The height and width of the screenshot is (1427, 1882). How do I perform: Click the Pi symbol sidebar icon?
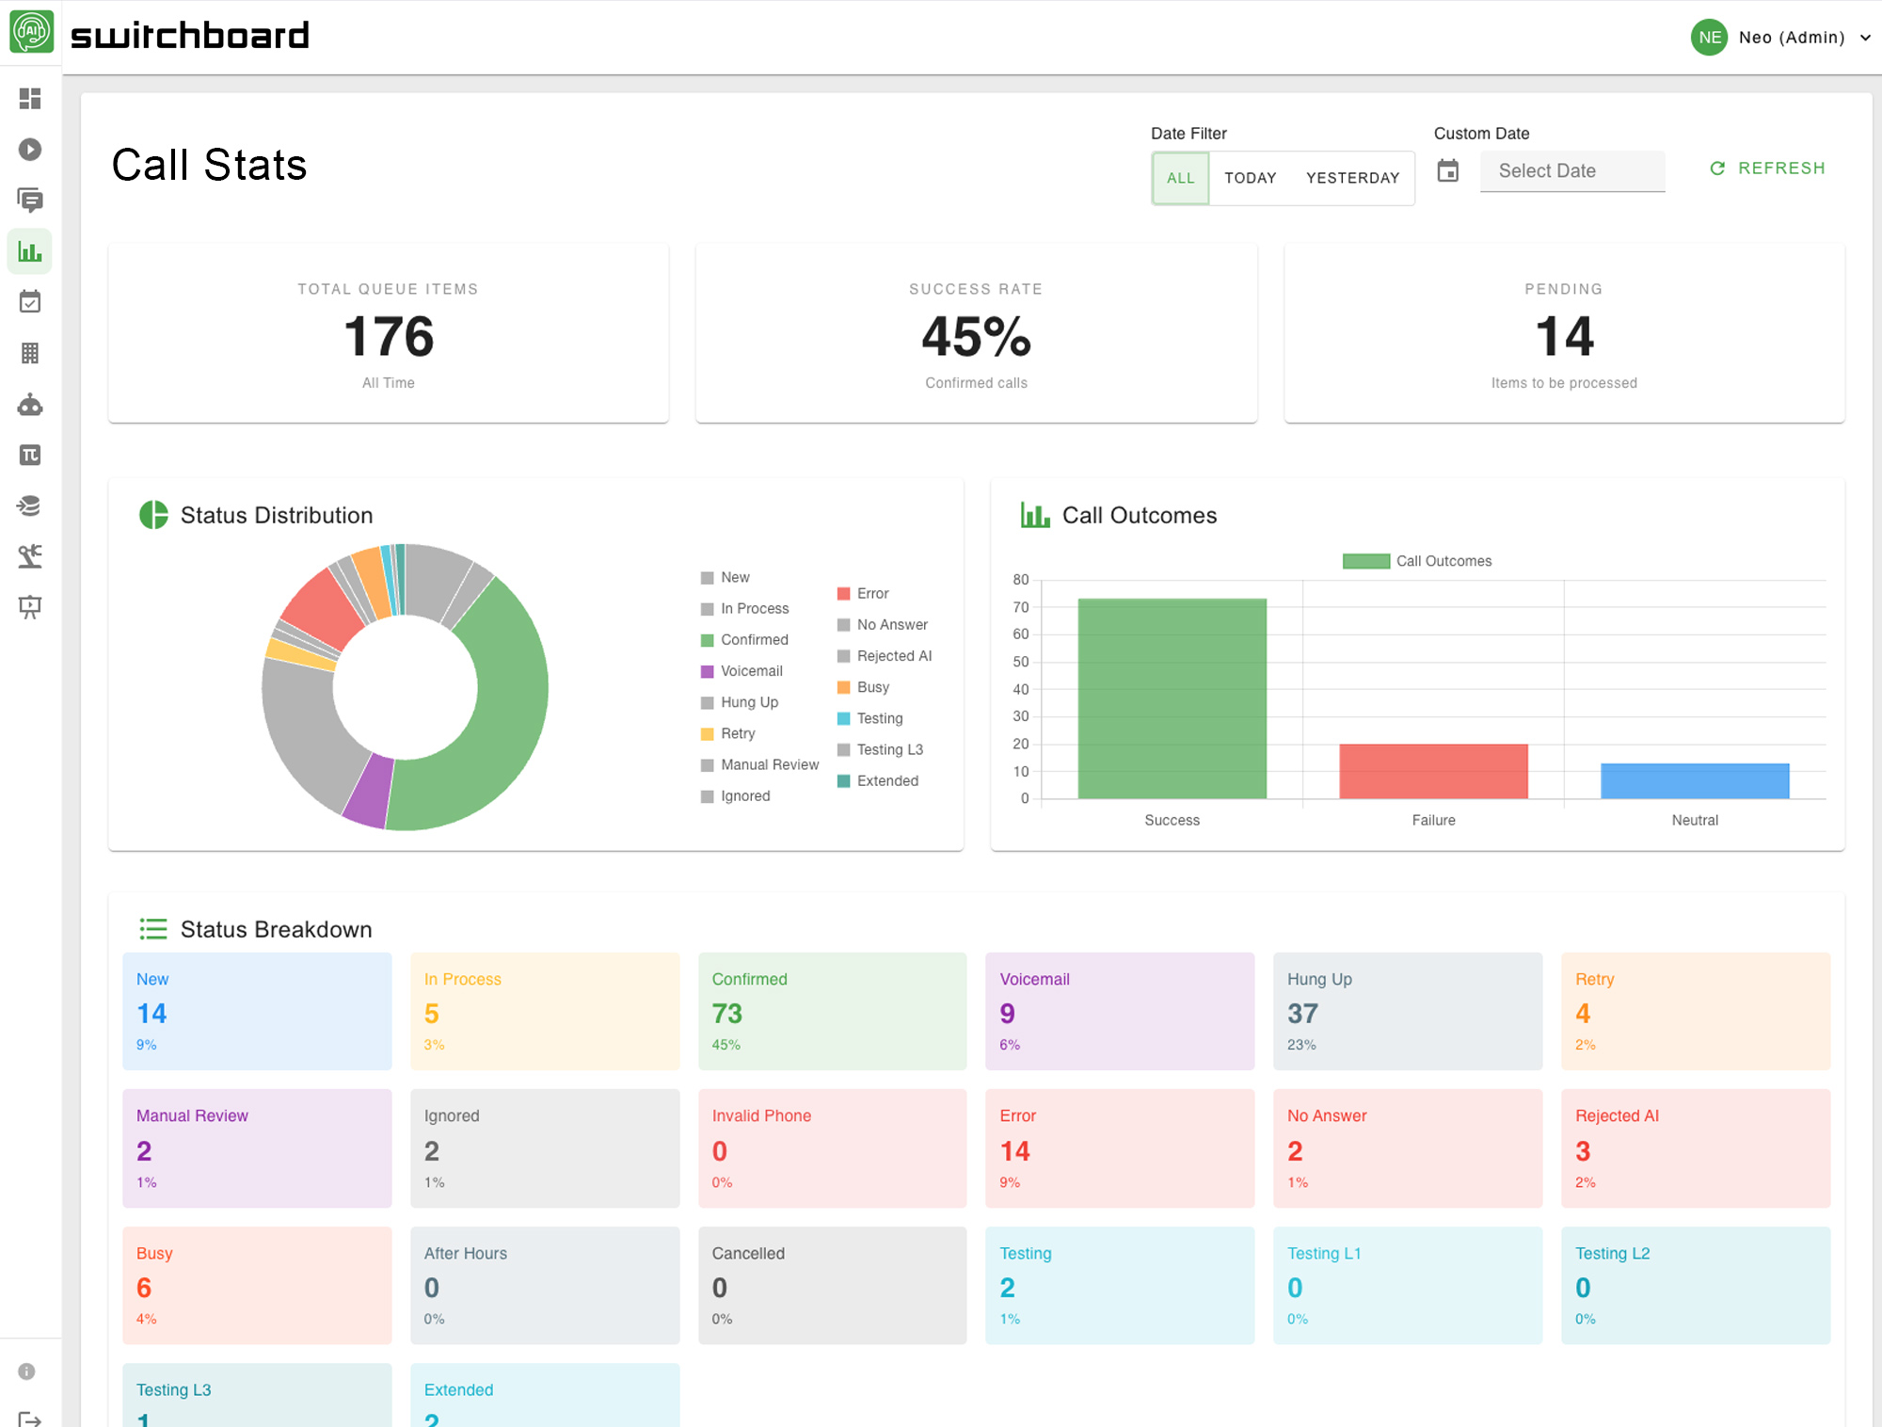coord(30,456)
